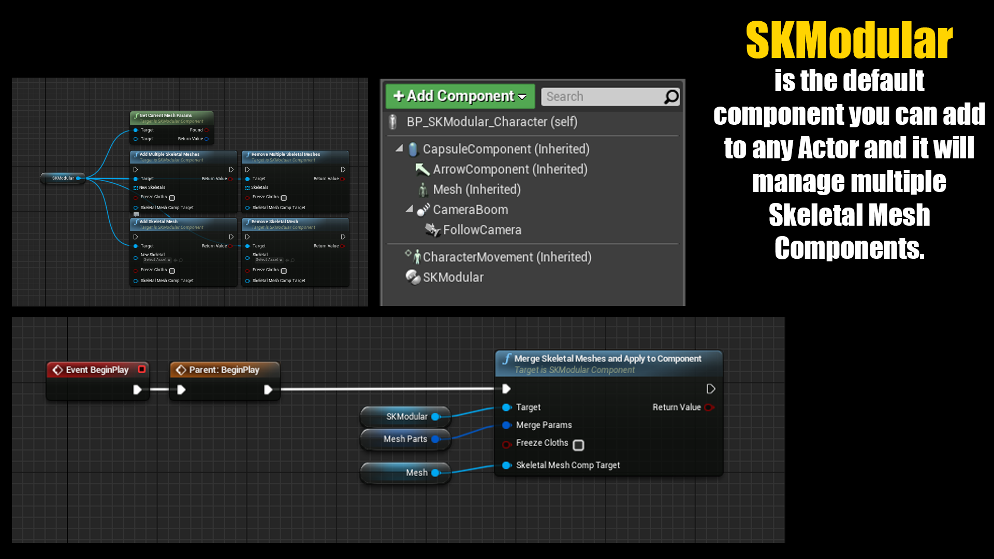Enable Freeze Cloths on Add Skeletal Mesh node
The height and width of the screenshot is (559, 994).
click(172, 270)
